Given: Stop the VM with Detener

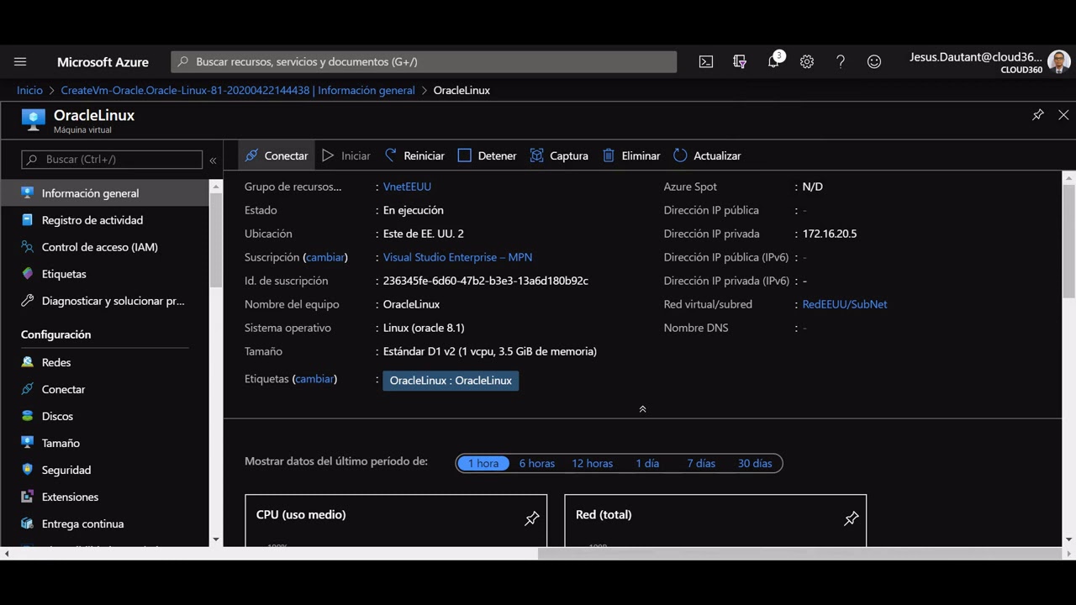Looking at the screenshot, I should [488, 155].
